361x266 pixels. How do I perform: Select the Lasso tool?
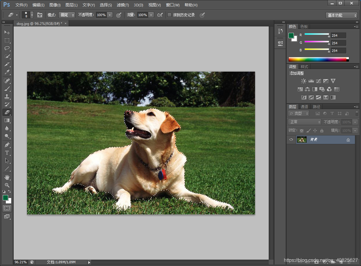click(x=7, y=48)
